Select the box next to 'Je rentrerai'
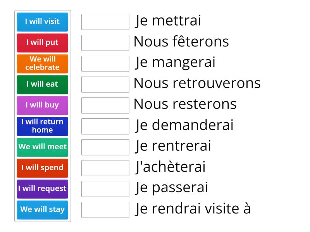Viewport: 310px width, 232px height. click(x=105, y=147)
